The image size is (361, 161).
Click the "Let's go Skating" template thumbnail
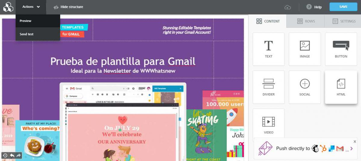tap(206, 135)
